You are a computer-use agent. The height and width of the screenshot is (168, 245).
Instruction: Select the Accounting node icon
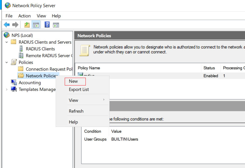pyautogui.click(x=14, y=82)
